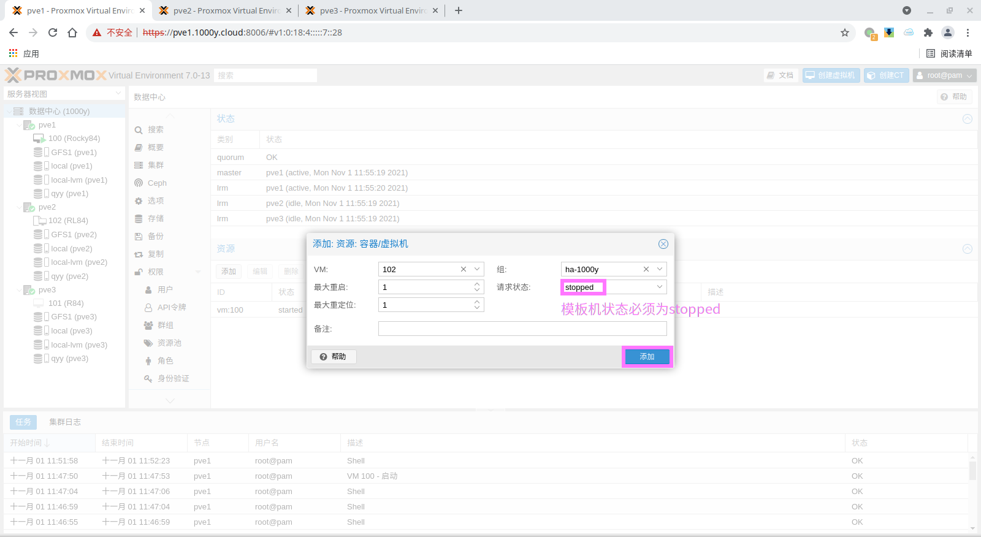981x537 pixels.
Task: Open the VM dropdown list
Action: (x=477, y=269)
